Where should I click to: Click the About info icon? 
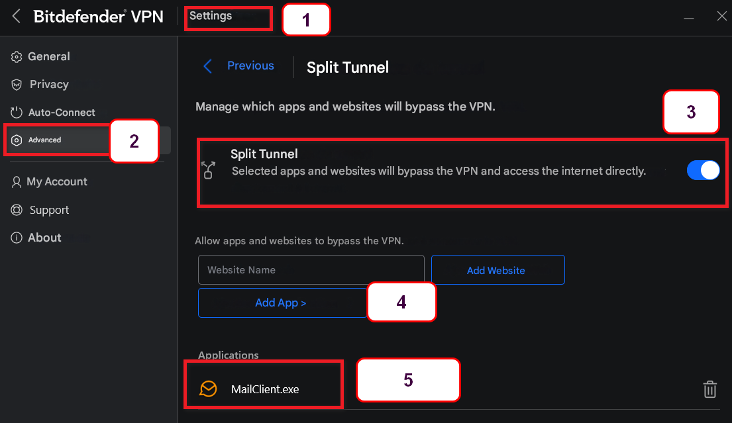(17, 238)
